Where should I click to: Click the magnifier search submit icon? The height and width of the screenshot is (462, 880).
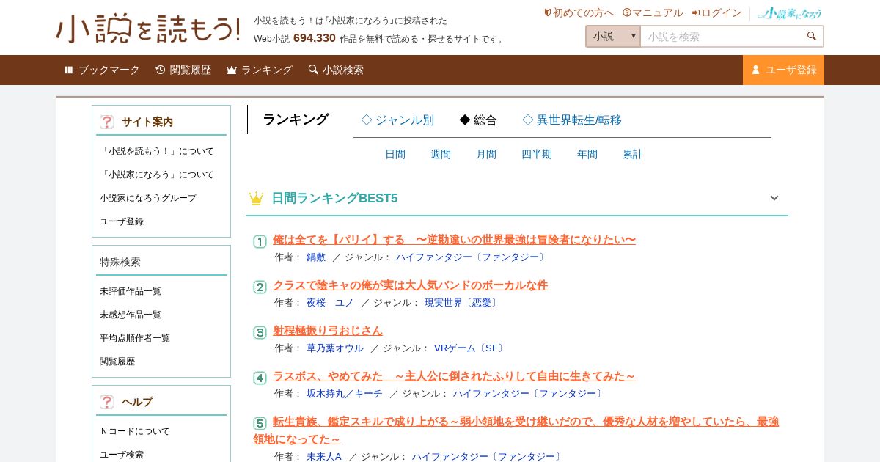click(x=811, y=36)
